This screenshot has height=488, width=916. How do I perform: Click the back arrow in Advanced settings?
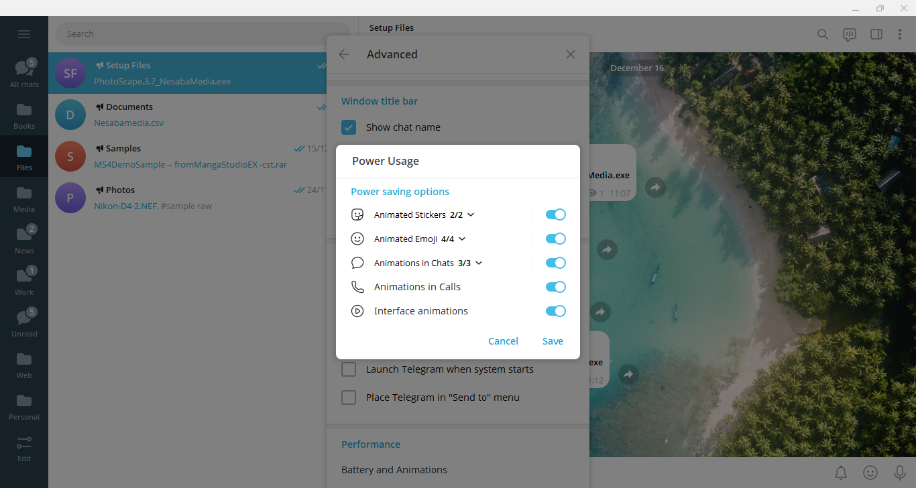344,54
